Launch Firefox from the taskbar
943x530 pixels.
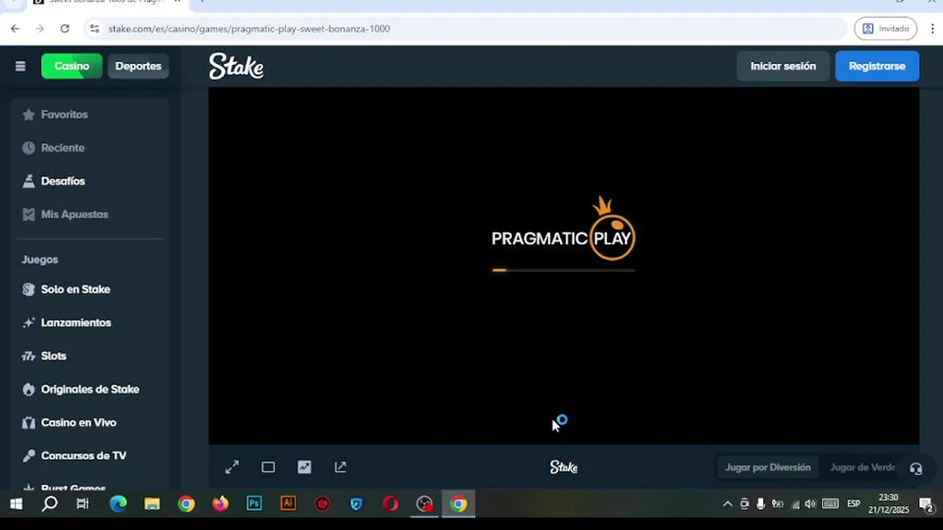(x=220, y=504)
